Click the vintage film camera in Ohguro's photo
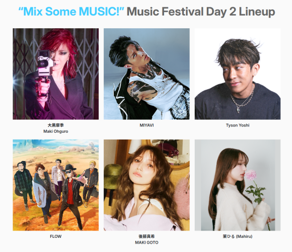The width and height of the screenshot is (292, 252). pos(46,63)
